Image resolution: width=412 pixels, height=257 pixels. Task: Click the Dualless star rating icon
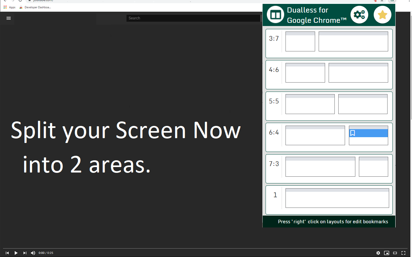(382, 14)
